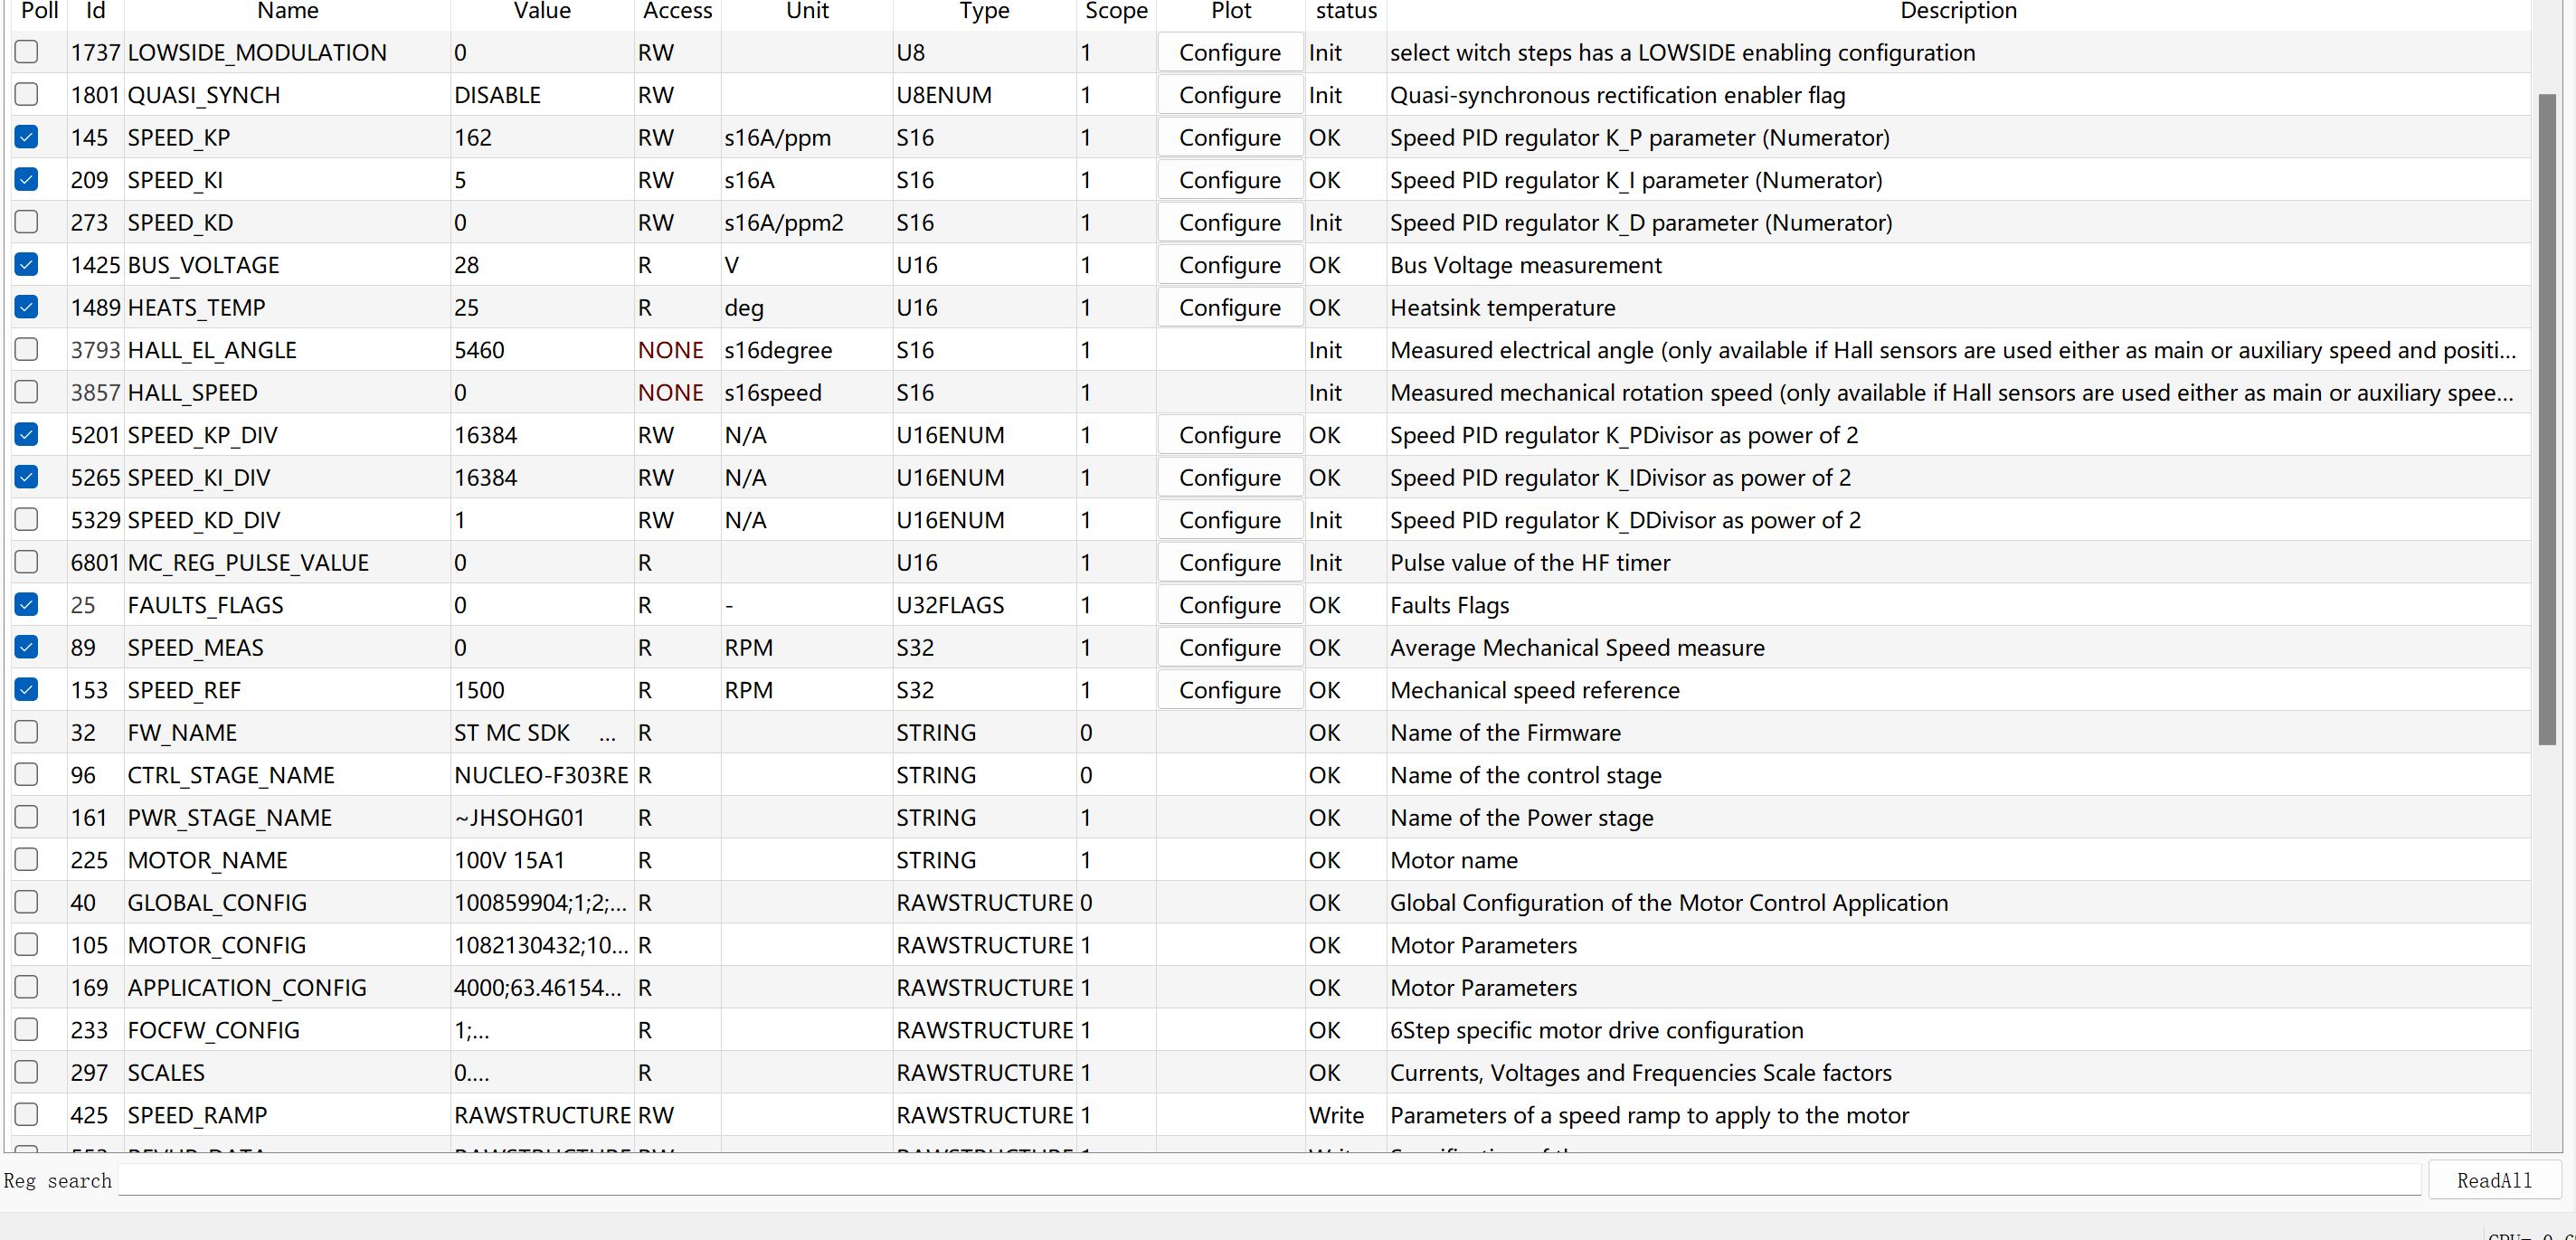Click the ReadAll button
The height and width of the screenshot is (1240, 2576).
pos(2493,1181)
